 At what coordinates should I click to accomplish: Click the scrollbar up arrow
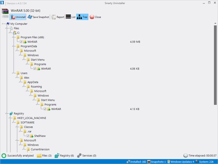(215, 23)
